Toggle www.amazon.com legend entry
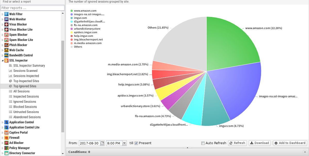 85,11
